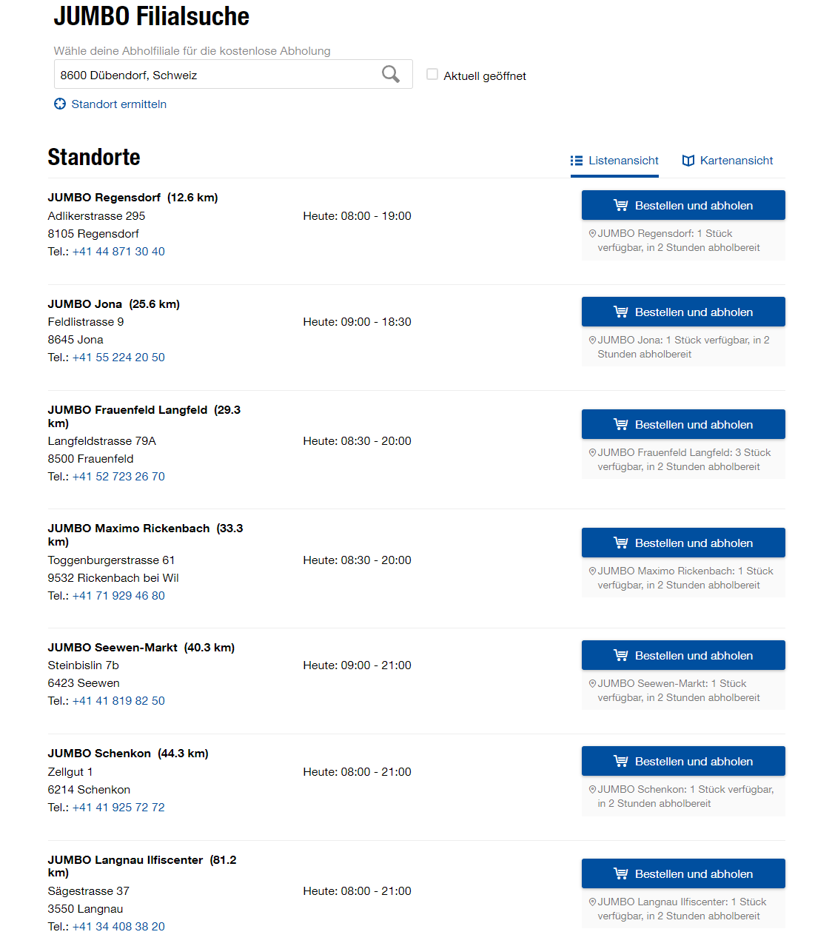Call JUMBO Regensdorf phone number
The height and width of the screenshot is (946, 832).
(118, 252)
